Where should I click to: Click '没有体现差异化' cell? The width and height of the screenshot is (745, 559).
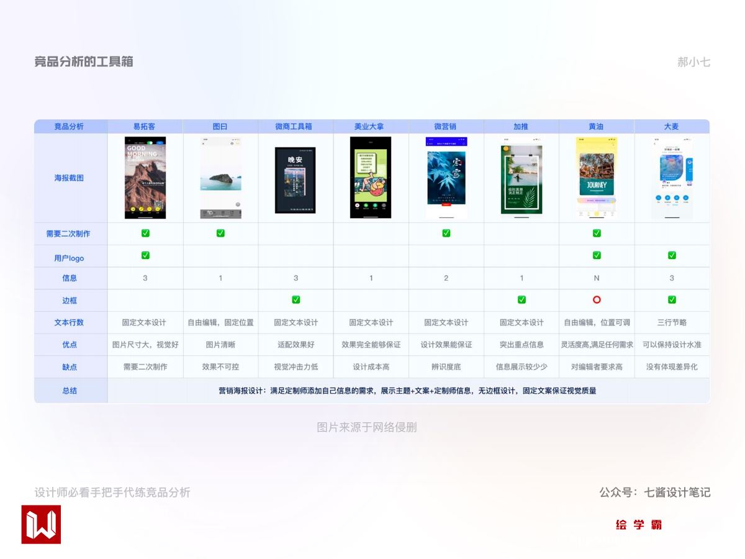coord(672,367)
